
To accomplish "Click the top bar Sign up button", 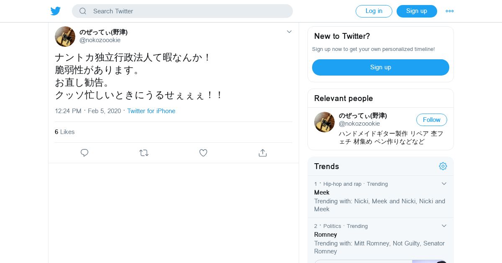I will click(417, 11).
